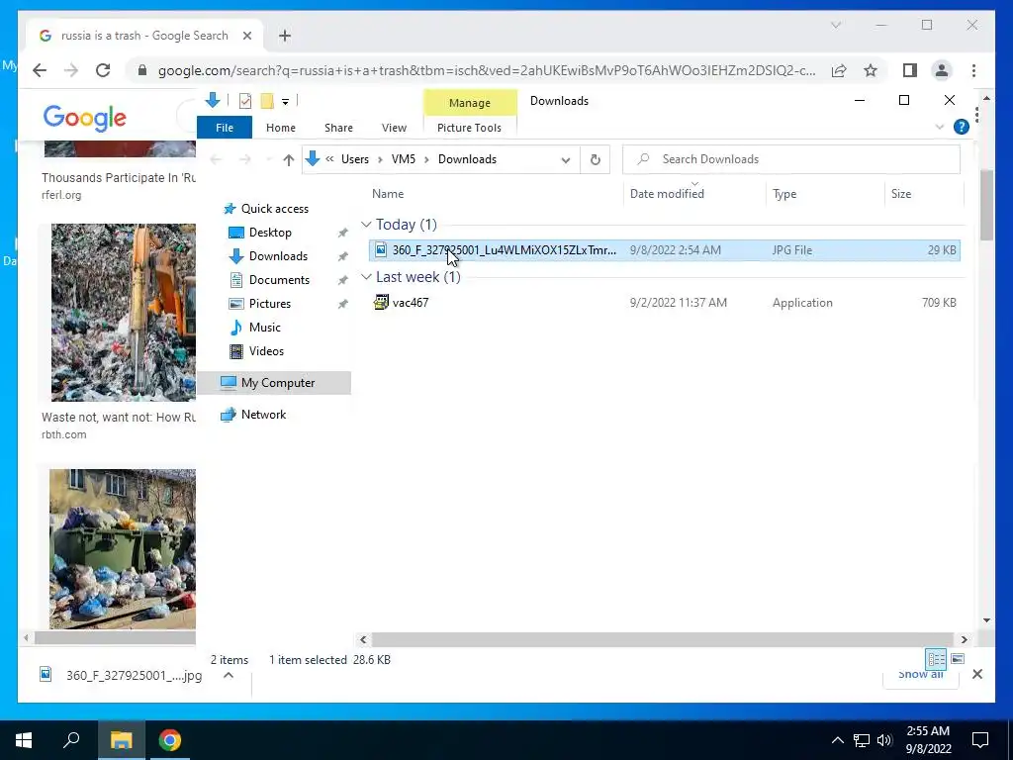Switch to the Home ribbon tab
1013x760 pixels.
point(280,128)
